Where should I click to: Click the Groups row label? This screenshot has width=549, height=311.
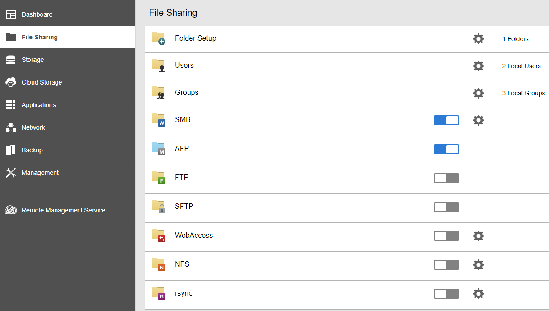(187, 92)
